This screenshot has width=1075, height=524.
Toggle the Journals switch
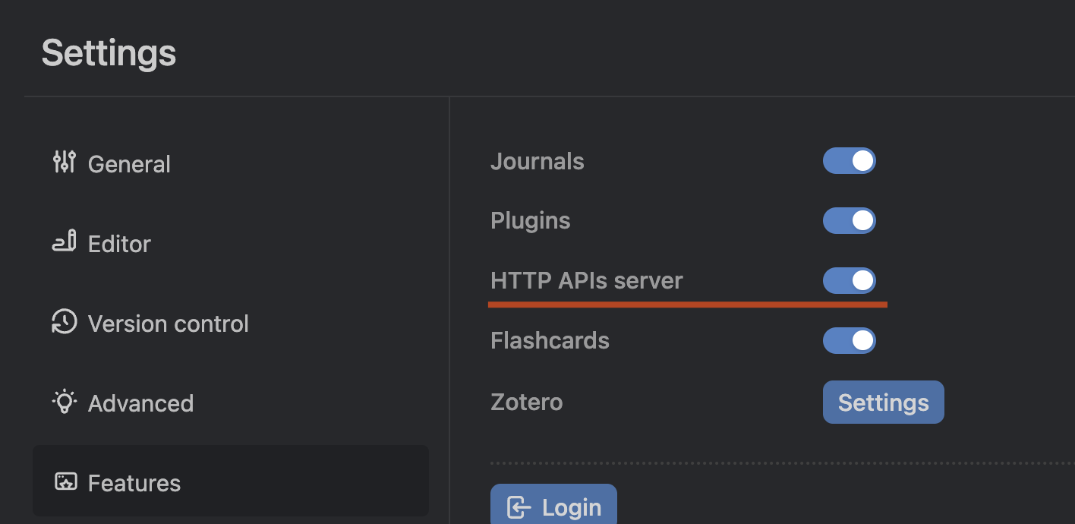(850, 161)
